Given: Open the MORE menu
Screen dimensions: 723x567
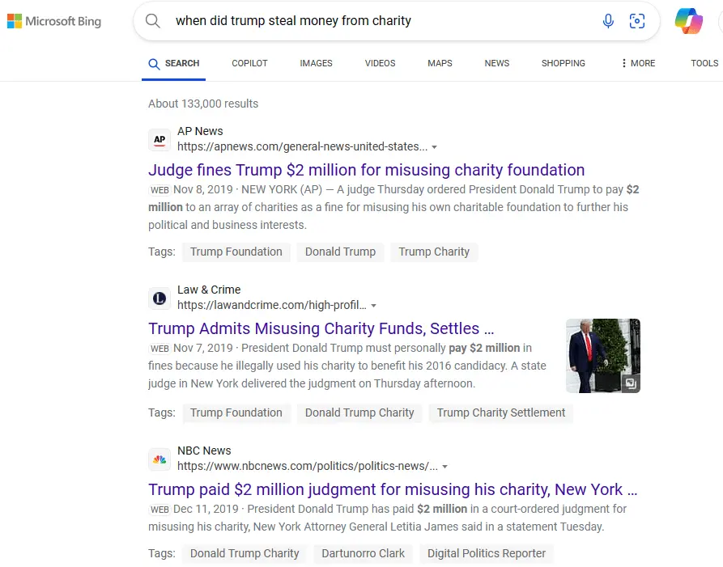Looking at the screenshot, I should pos(637,63).
